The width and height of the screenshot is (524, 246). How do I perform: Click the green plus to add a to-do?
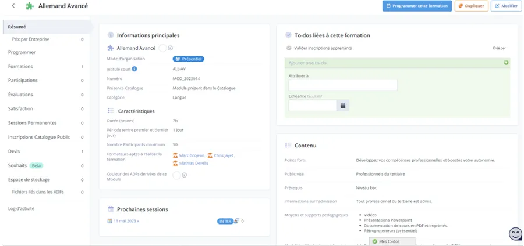coord(506,63)
